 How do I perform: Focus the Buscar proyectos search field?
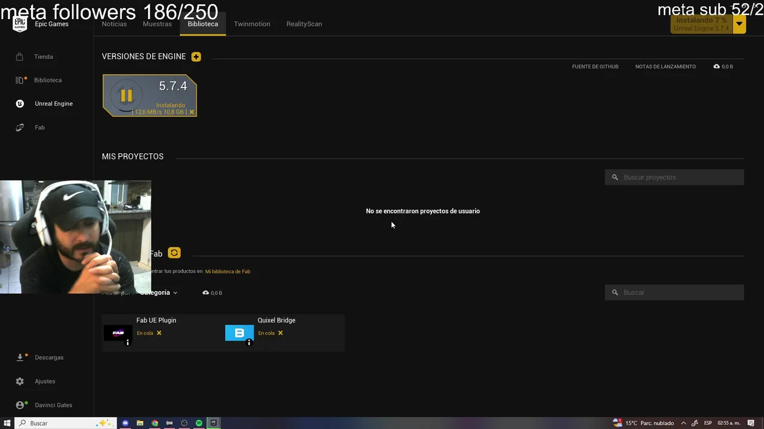point(674,177)
